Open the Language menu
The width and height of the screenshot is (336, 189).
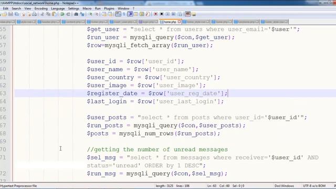click(58, 8)
